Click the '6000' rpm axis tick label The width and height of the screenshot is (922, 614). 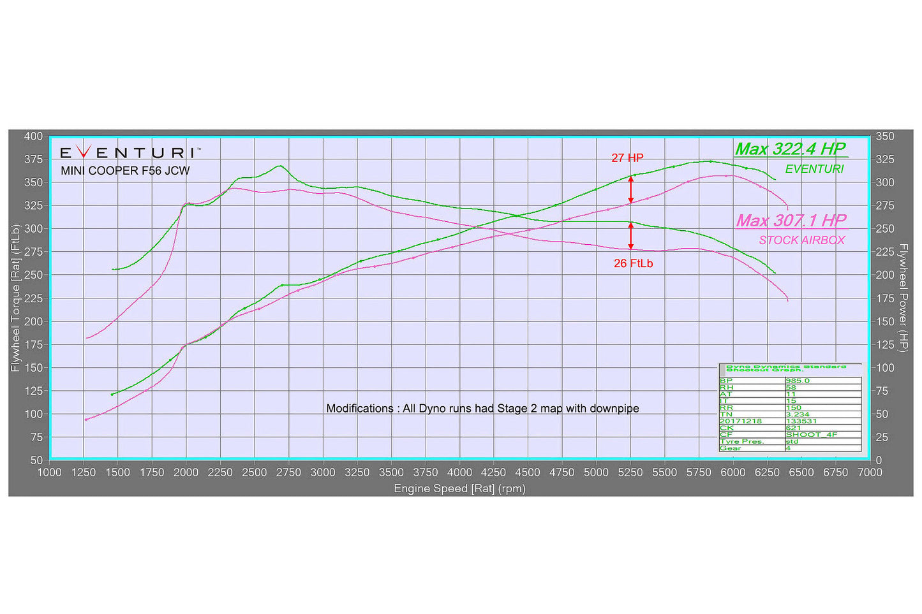point(733,472)
